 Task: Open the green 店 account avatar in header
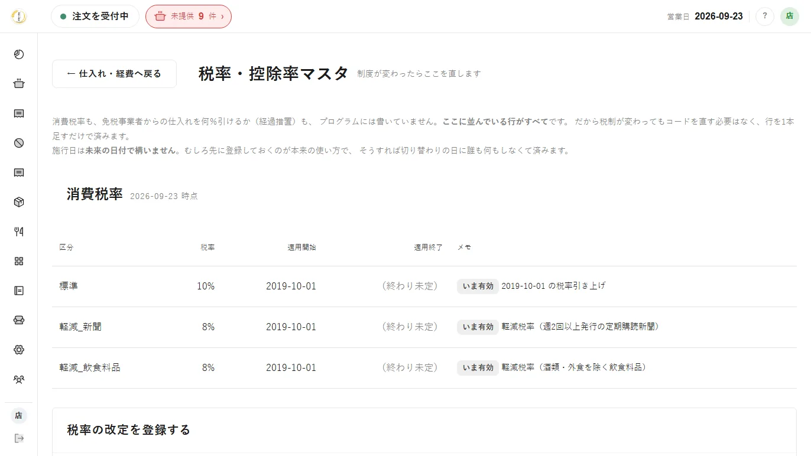point(790,17)
